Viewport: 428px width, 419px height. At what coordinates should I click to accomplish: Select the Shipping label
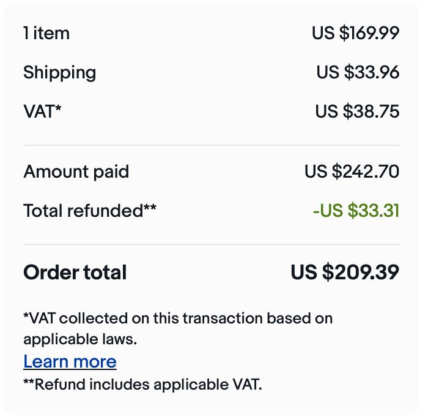click(59, 72)
